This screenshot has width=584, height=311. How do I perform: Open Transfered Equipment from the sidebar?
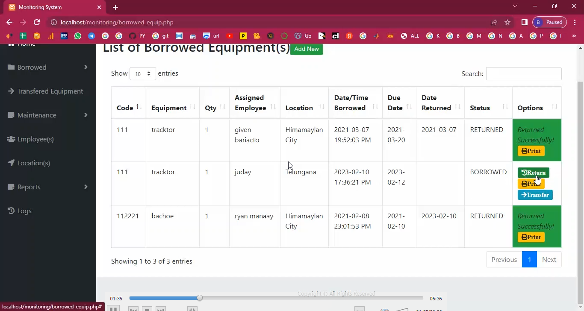point(50,91)
